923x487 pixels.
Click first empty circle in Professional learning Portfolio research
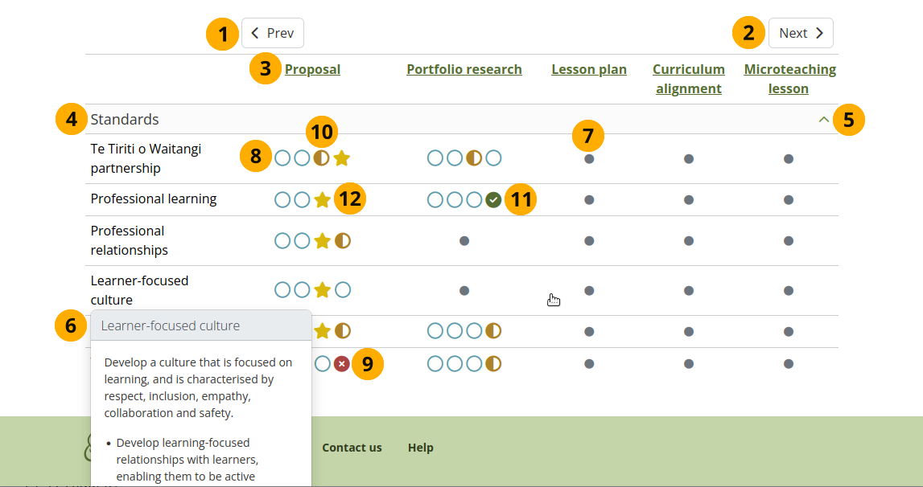(x=435, y=199)
